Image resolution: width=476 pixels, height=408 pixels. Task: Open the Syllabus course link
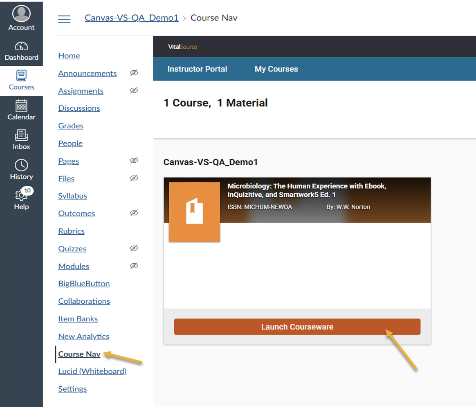tap(72, 196)
